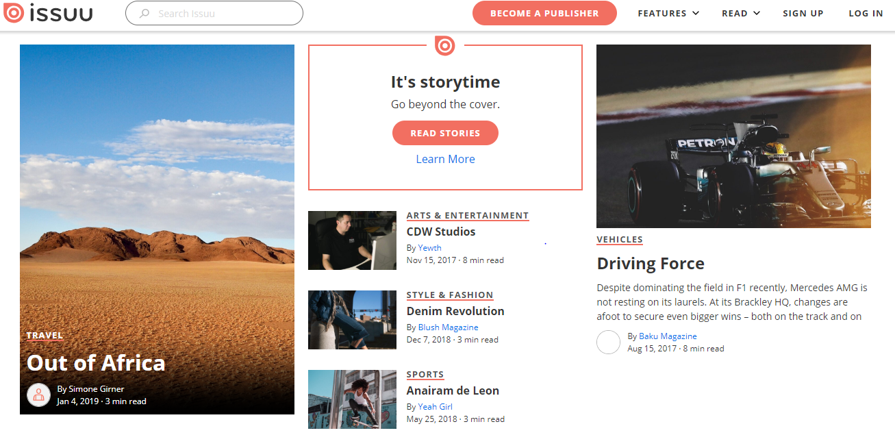Open Simone Girner's avatar icon

pos(38,395)
